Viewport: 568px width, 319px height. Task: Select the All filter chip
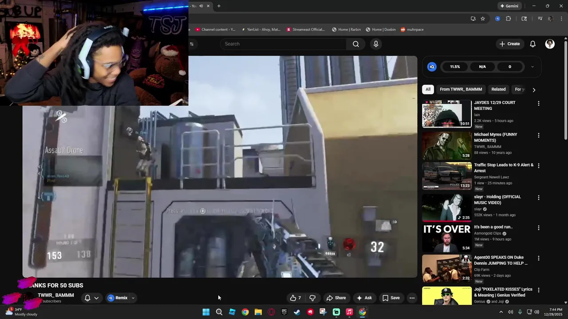point(428,89)
